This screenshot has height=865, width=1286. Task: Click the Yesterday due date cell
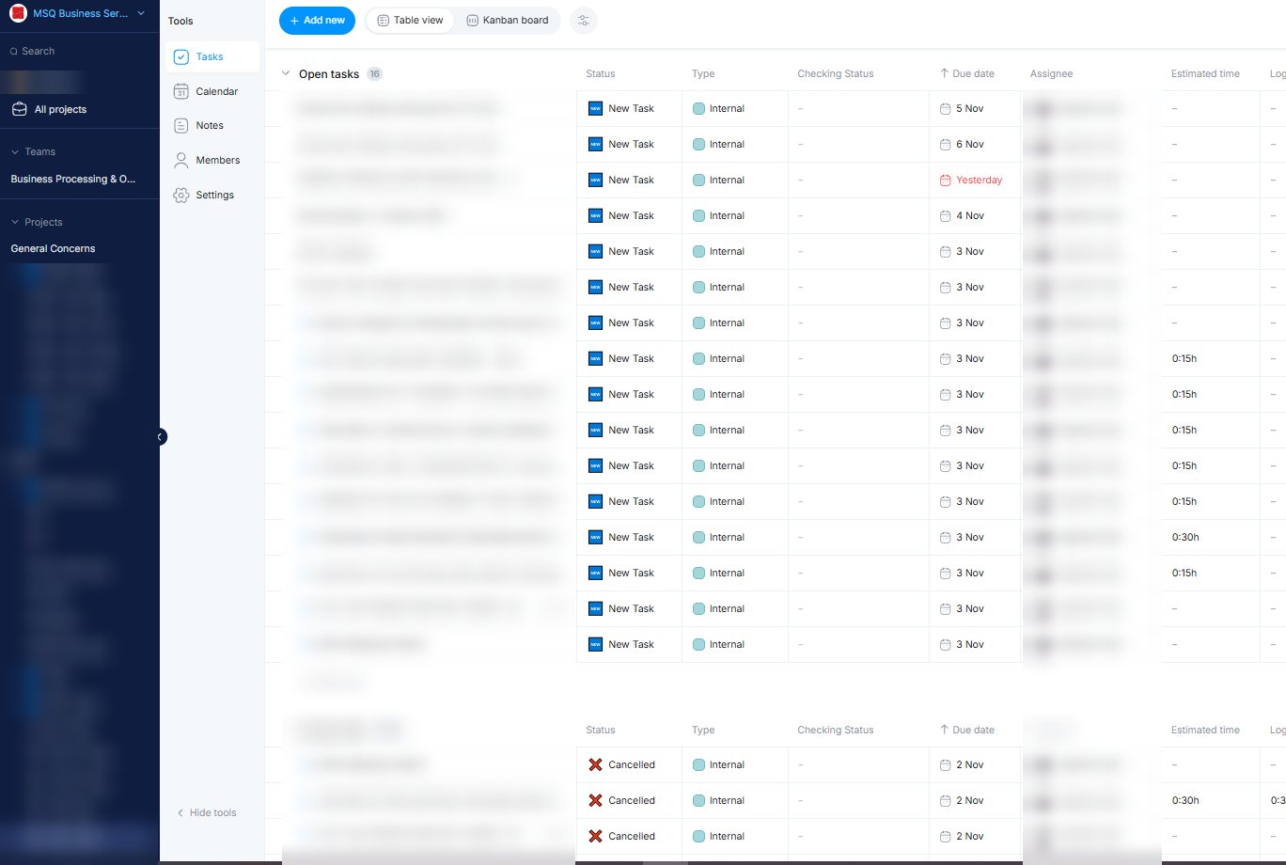point(974,180)
